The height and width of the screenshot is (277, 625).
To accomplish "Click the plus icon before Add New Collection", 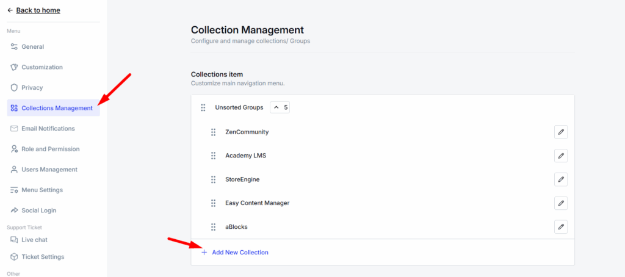I will (x=204, y=252).
